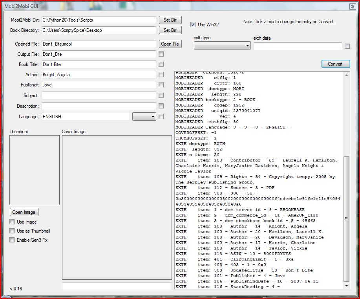Click the 'drm_commerce_id - 11 - AMAZON_1110' line

coord(247,215)
